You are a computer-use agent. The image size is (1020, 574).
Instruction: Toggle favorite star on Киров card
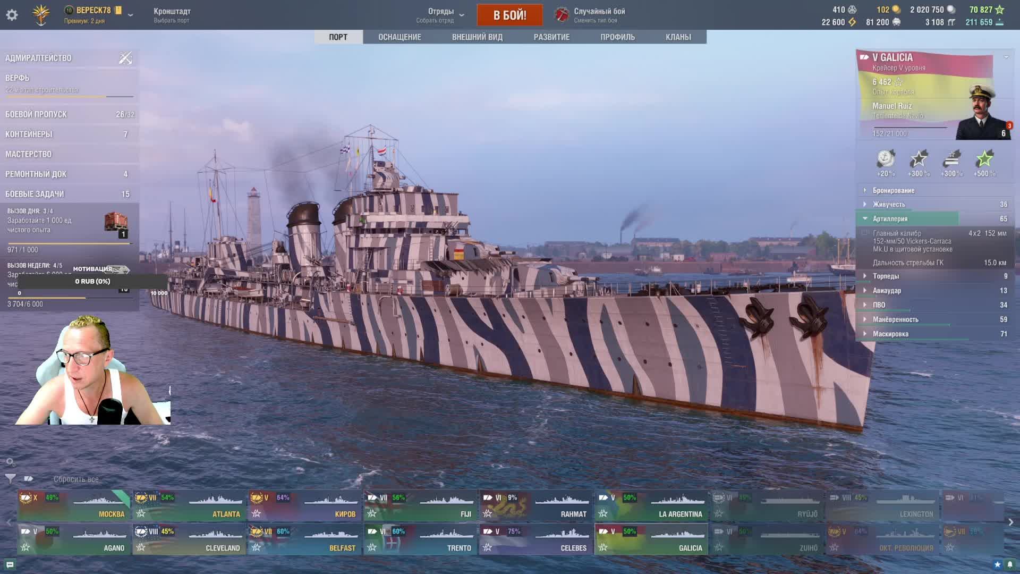(x=257, y=513)
